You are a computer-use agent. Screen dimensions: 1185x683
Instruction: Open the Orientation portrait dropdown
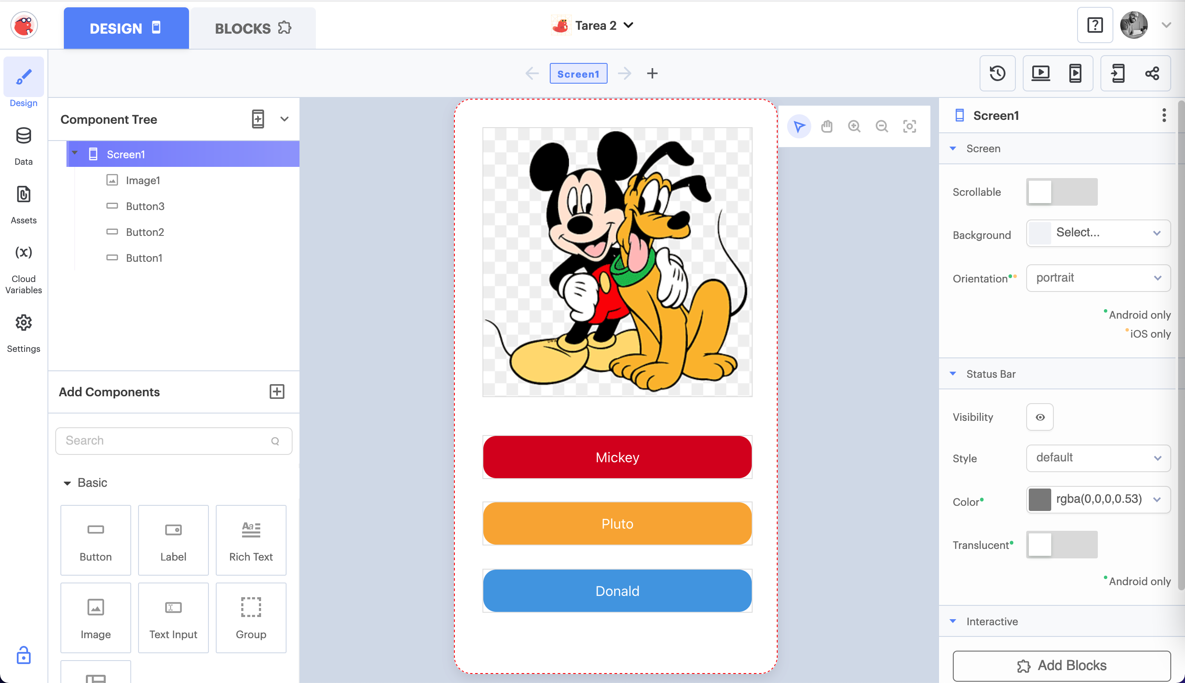click(1098, 278)
